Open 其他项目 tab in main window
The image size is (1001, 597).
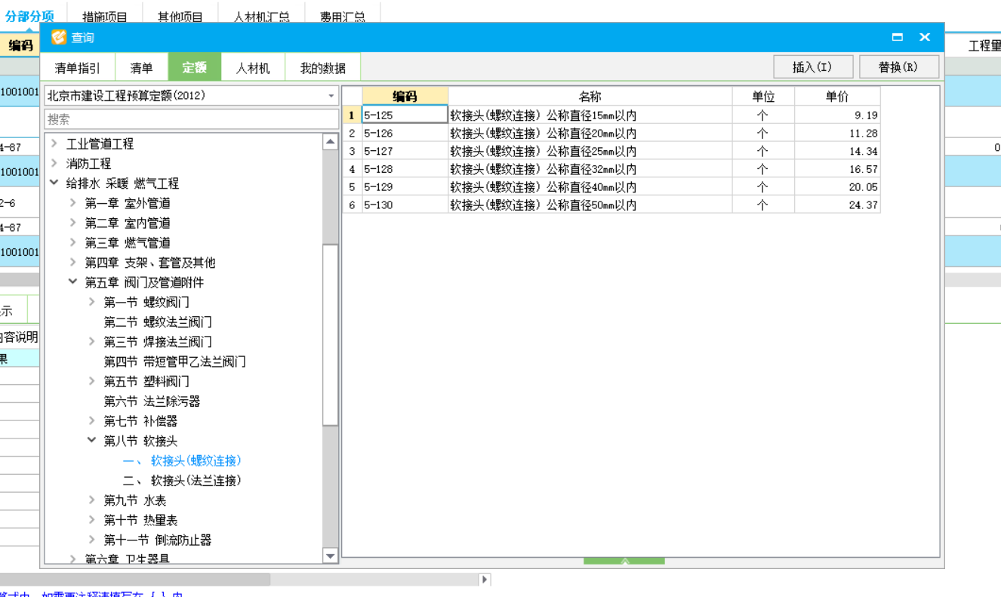(x=180, y=17)
